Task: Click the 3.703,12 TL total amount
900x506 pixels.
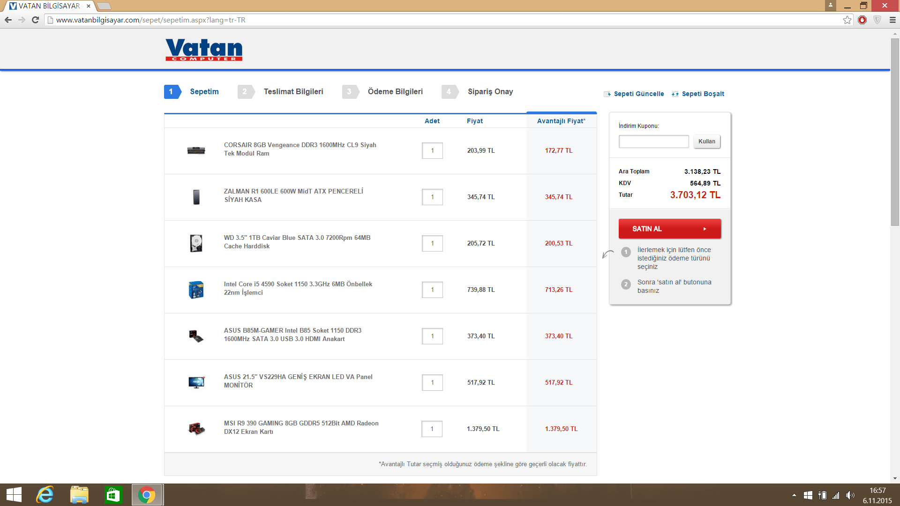Action: tap(695, 195)
